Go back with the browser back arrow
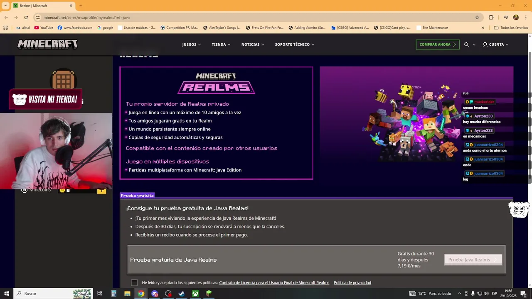 6,17
